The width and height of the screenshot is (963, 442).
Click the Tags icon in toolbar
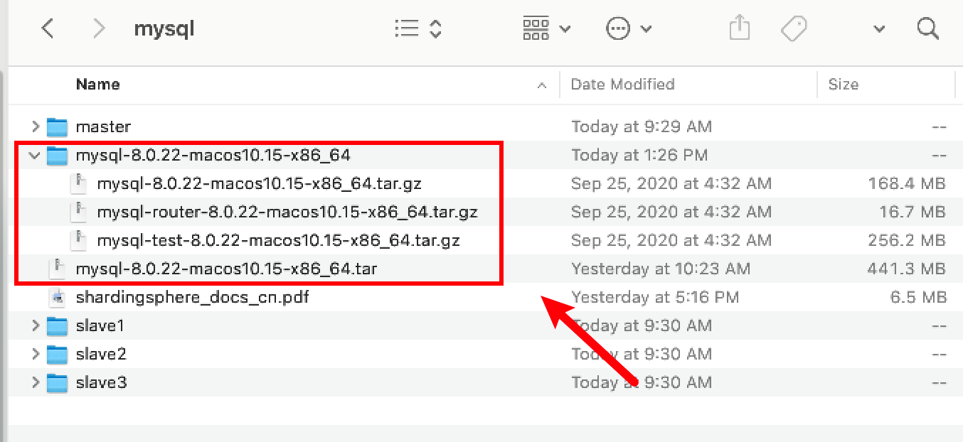pos(794,28)
